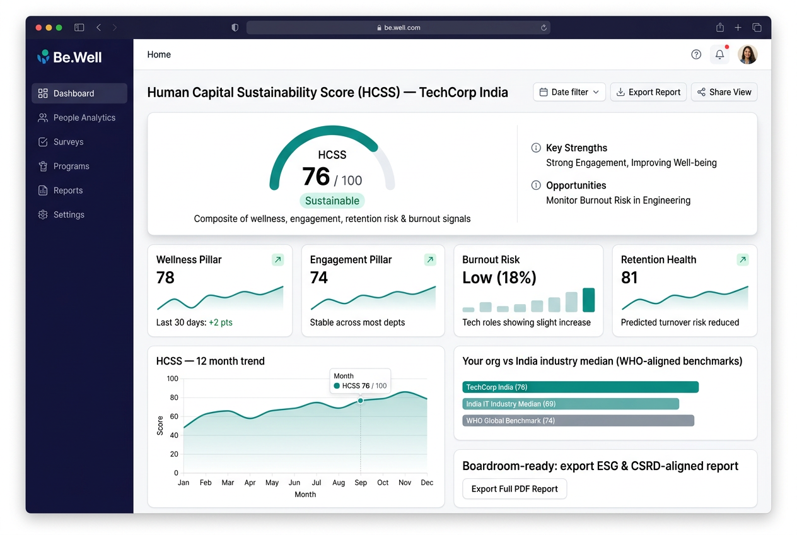Click the tallest Burnout Risk bar
This screenshot has width=797, height=535.
pyautogui.click(x=588, y=300)
